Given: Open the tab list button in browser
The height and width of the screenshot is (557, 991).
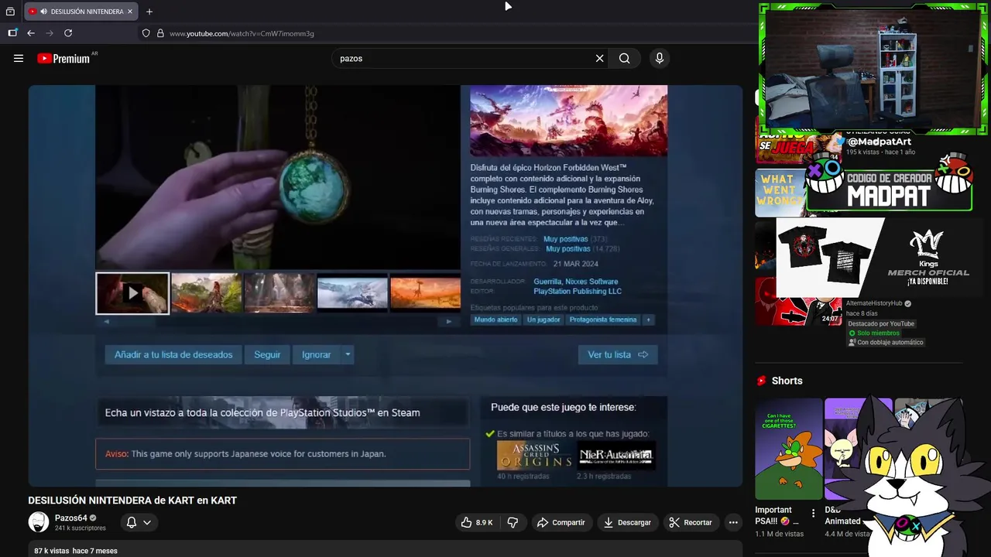Looking at the screenshot, I should tap(10, 12).
